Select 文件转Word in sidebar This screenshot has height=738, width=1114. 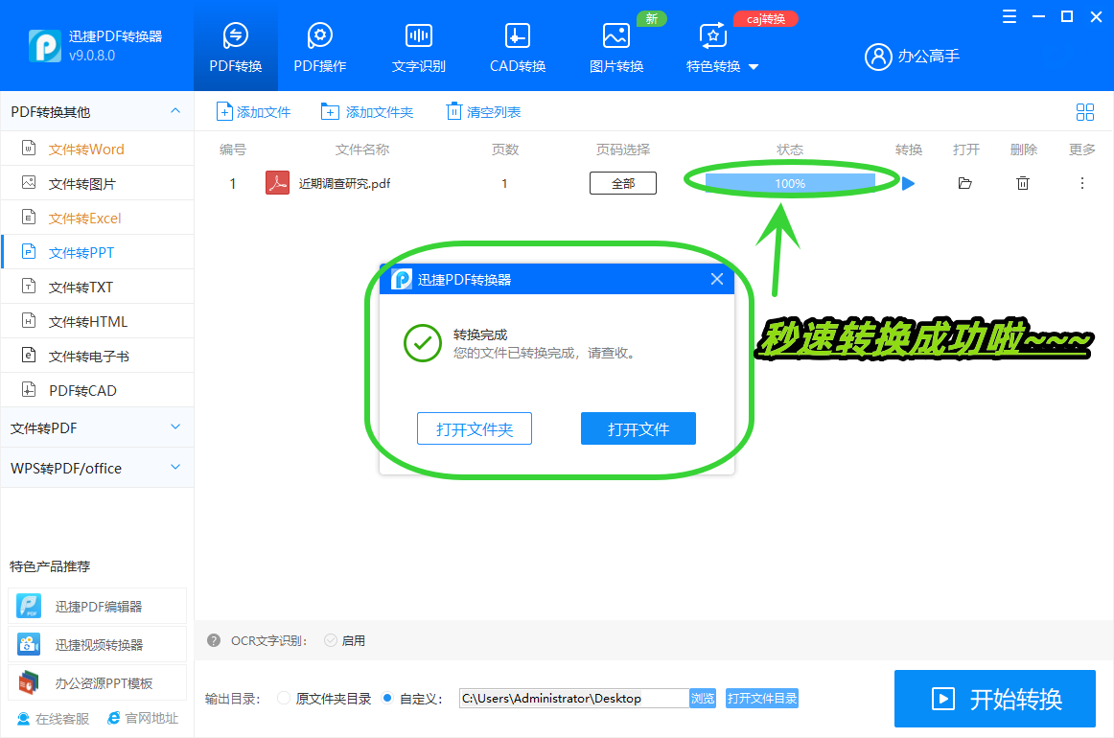(97, 150)
